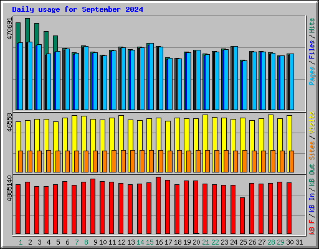
Task: Click day label 10 on the axis
Action: [x=103, y=242]
